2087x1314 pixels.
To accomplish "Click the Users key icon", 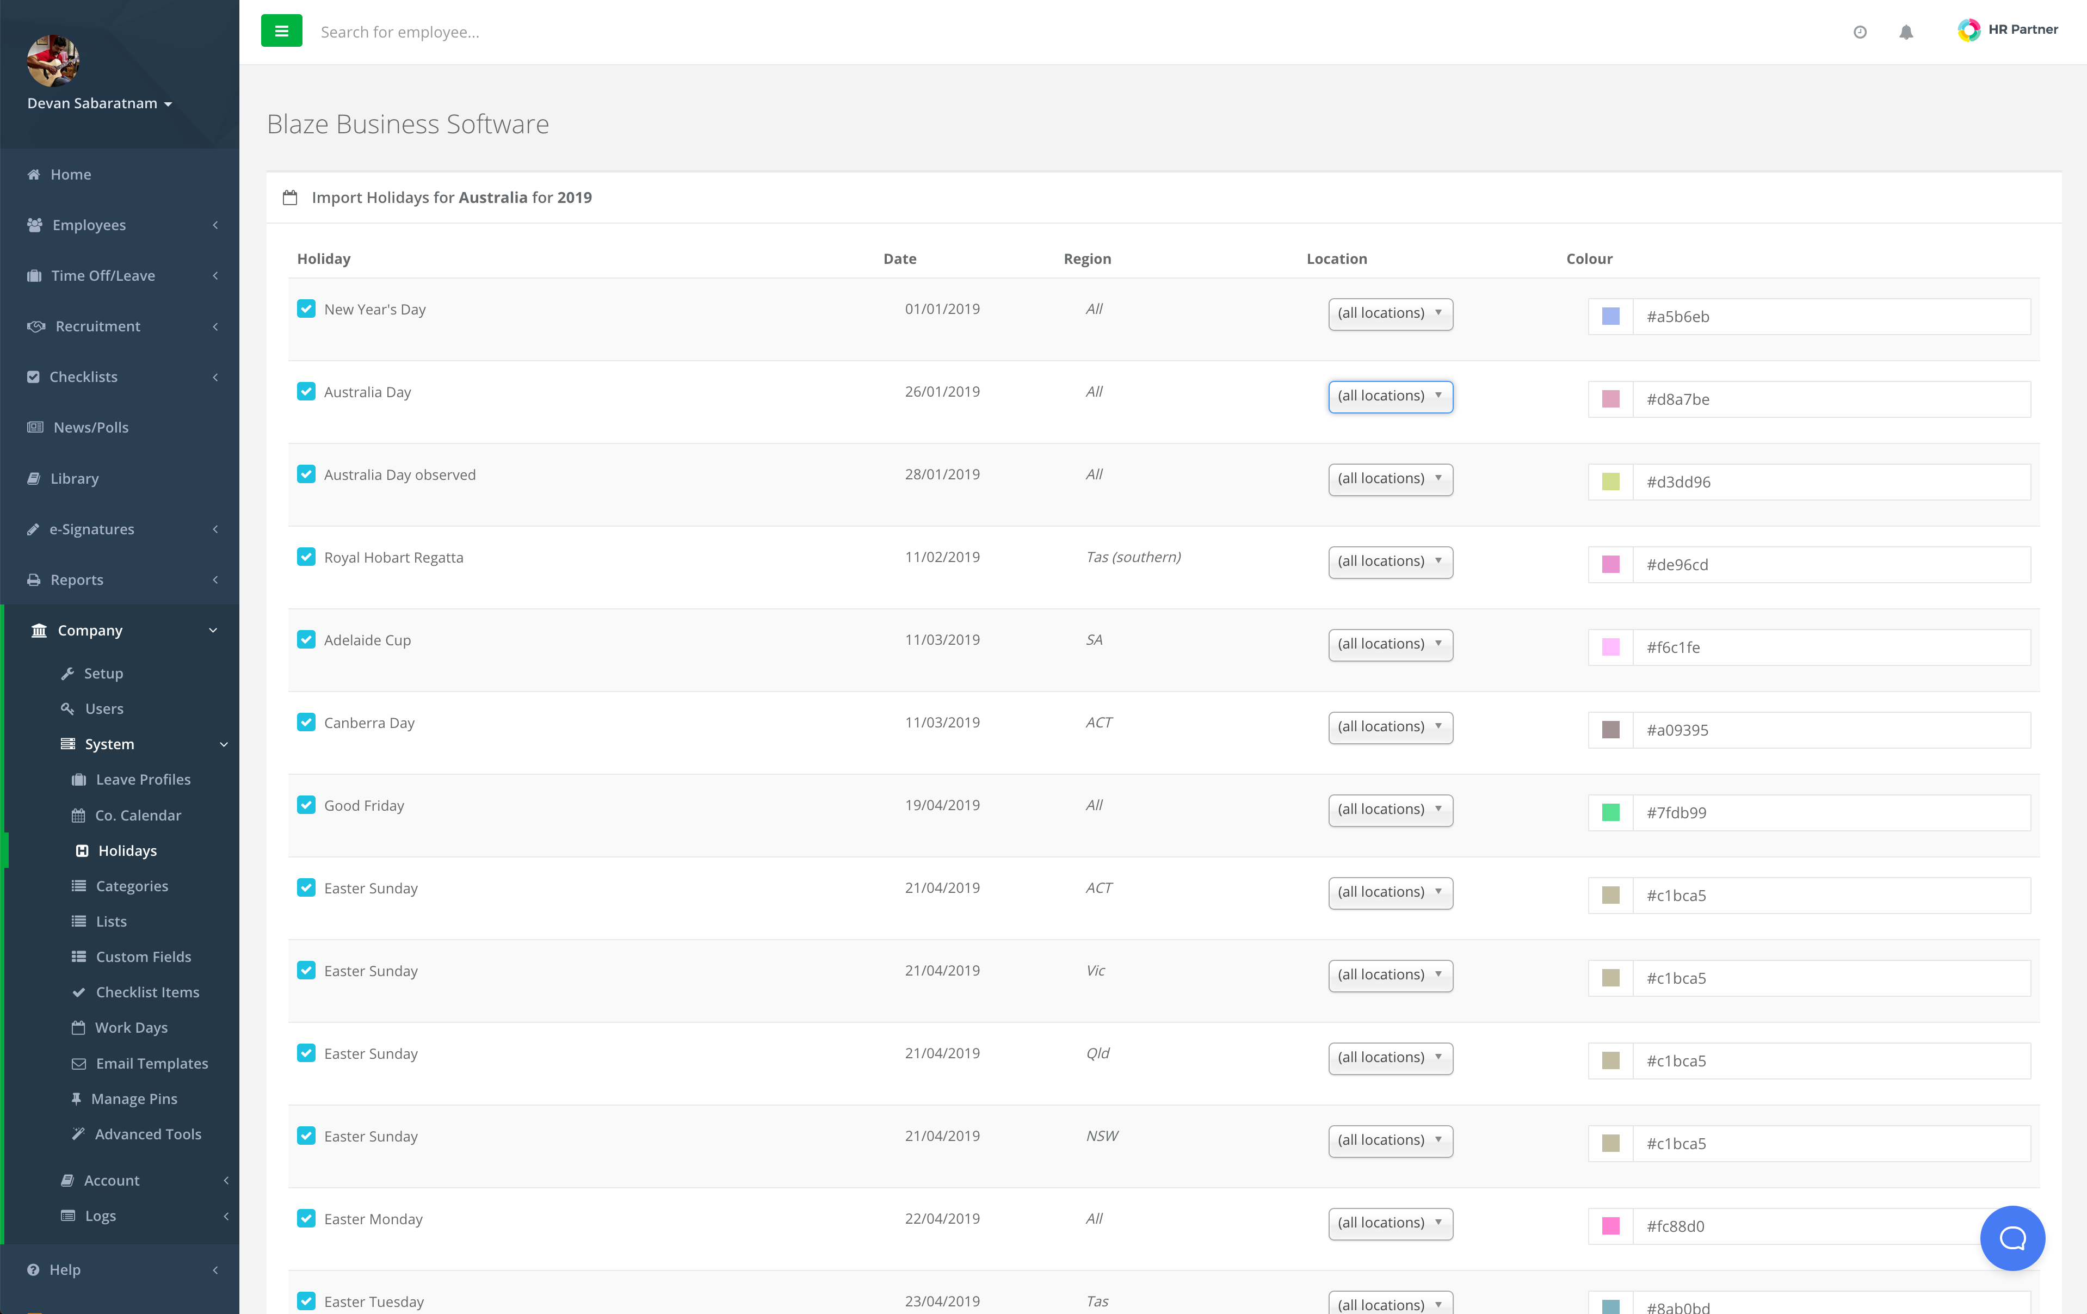I will [67, 709].
